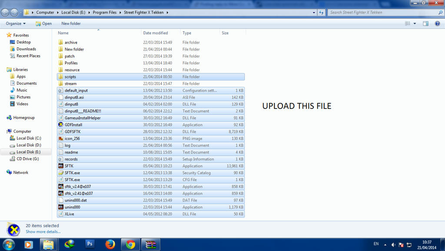Screen dimensions: 445x251
Task: Expand the address bar history dropdown
Action: 314,13
